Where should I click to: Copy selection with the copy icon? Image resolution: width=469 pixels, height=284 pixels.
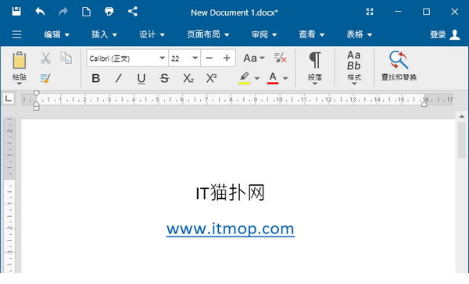pyautogui.click(x=66, y=58)
